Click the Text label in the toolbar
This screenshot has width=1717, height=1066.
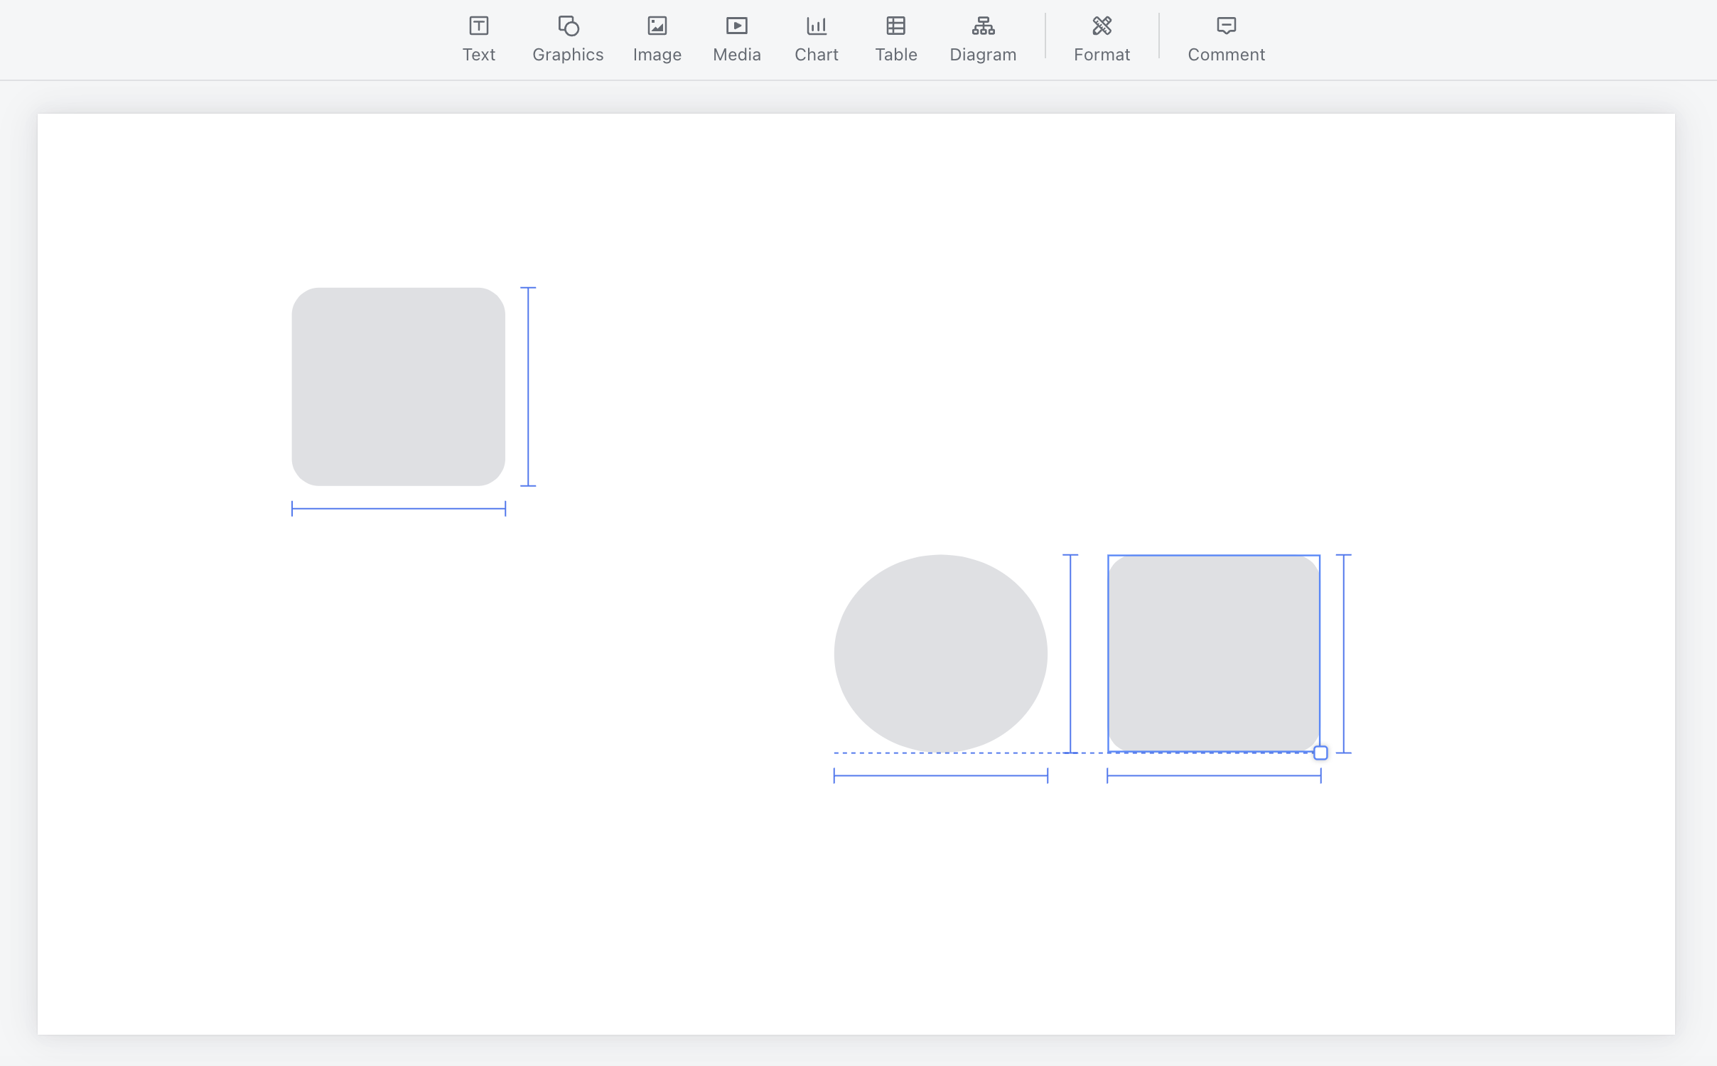[x=478, y=55]
